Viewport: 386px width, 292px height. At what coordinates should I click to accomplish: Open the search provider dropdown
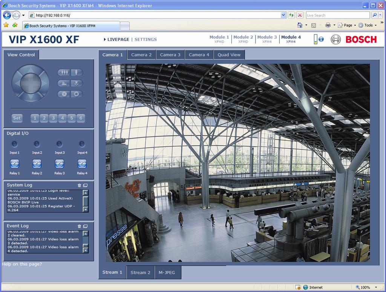pos(380,15)
